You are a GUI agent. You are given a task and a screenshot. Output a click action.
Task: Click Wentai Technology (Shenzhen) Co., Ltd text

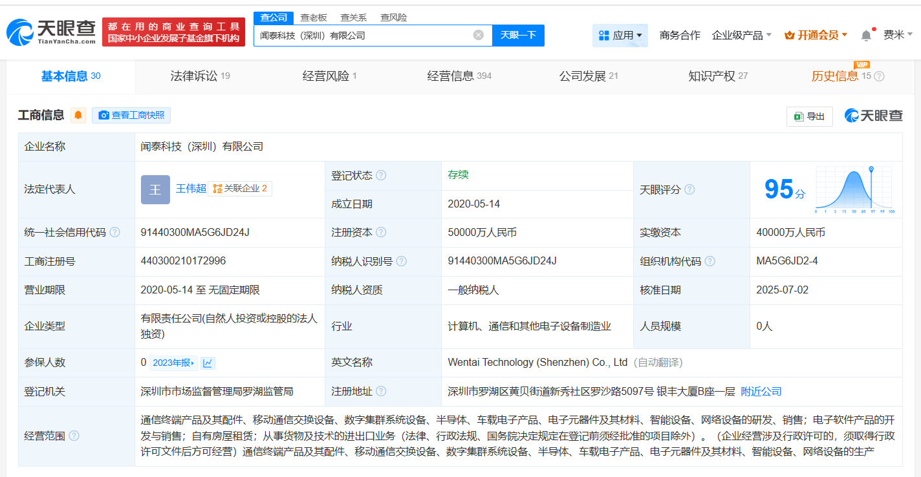click(537, 363)
